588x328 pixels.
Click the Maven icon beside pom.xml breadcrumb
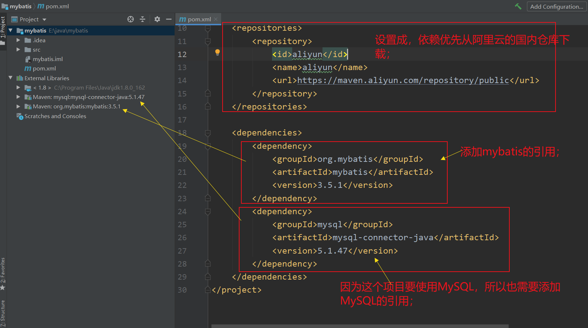tap(40, 6)
